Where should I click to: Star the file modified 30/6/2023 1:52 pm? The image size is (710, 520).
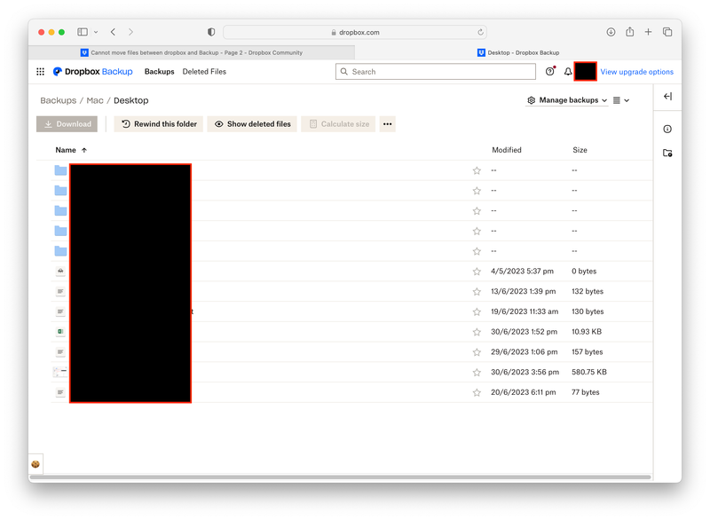point(477,332)
